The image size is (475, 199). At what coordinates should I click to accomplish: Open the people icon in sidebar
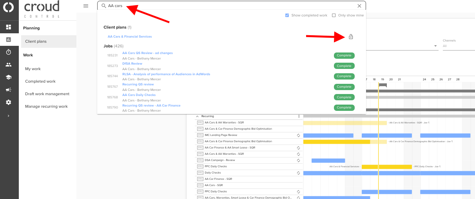point(9,65)
